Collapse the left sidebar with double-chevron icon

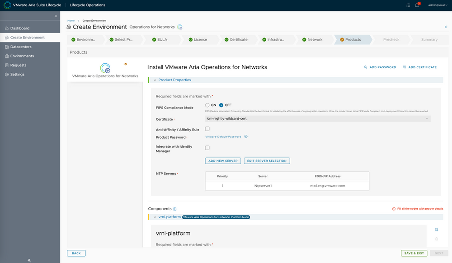click(x=56, y=16)
